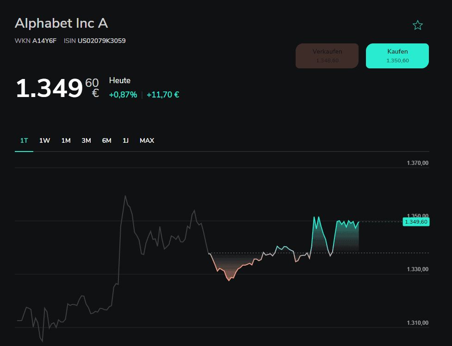Switch chart to 6M range

[106, 140]
